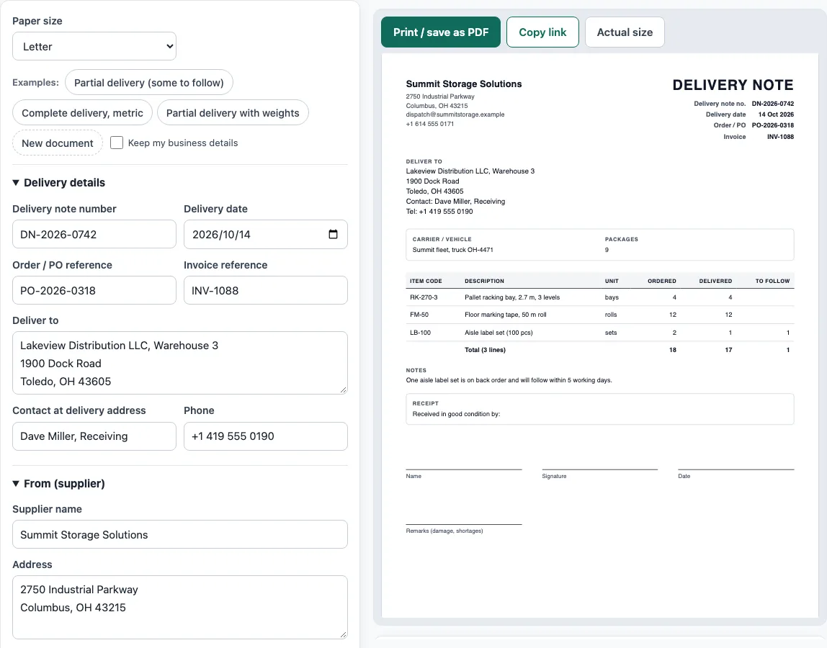Edit the Invoice reference field

pyautogui.click(x=265, y=290)
